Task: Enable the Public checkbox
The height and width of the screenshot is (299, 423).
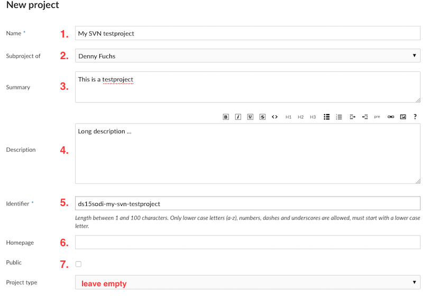Action: coord(78,264)
